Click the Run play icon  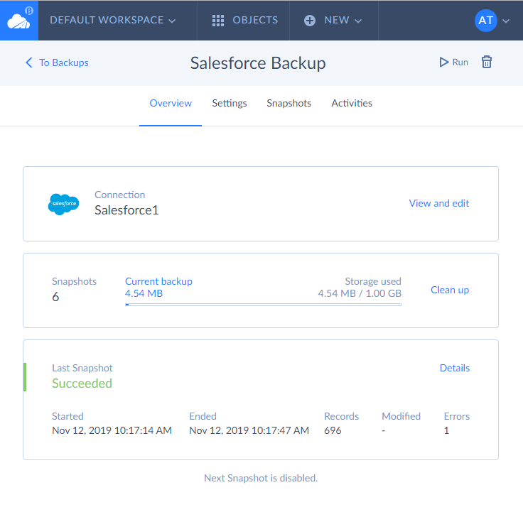(443, 62)
